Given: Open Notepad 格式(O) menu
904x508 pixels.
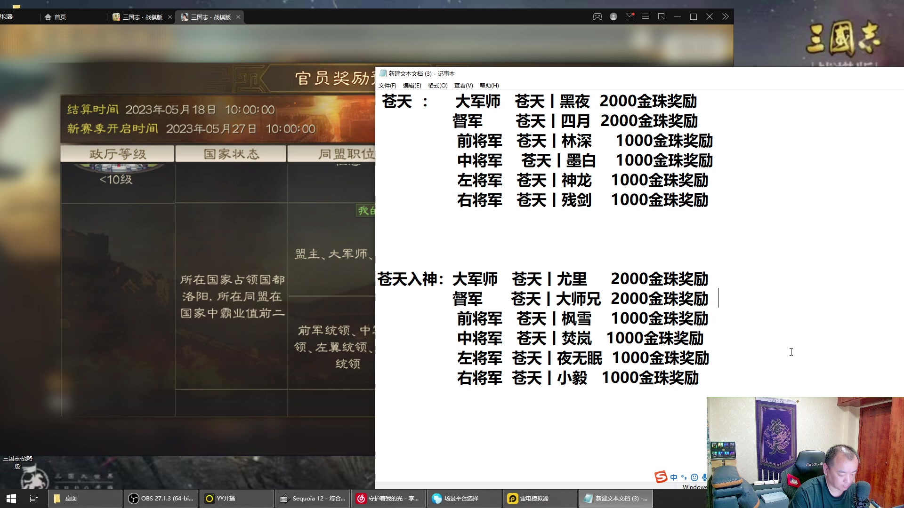Looking at the screenshot, I should [x=437, y=85].
